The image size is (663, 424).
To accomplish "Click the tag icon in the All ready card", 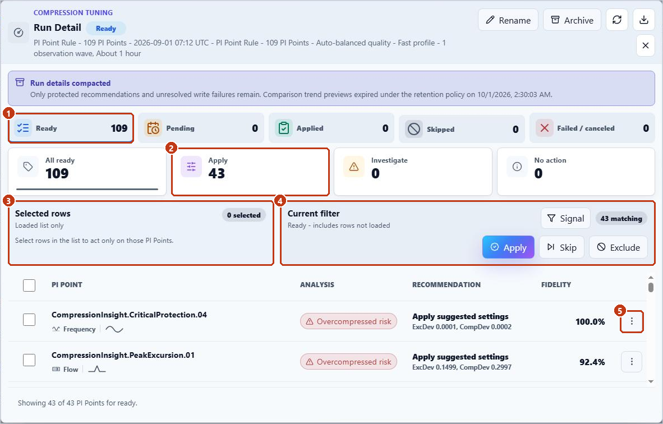I will [28, 167].
